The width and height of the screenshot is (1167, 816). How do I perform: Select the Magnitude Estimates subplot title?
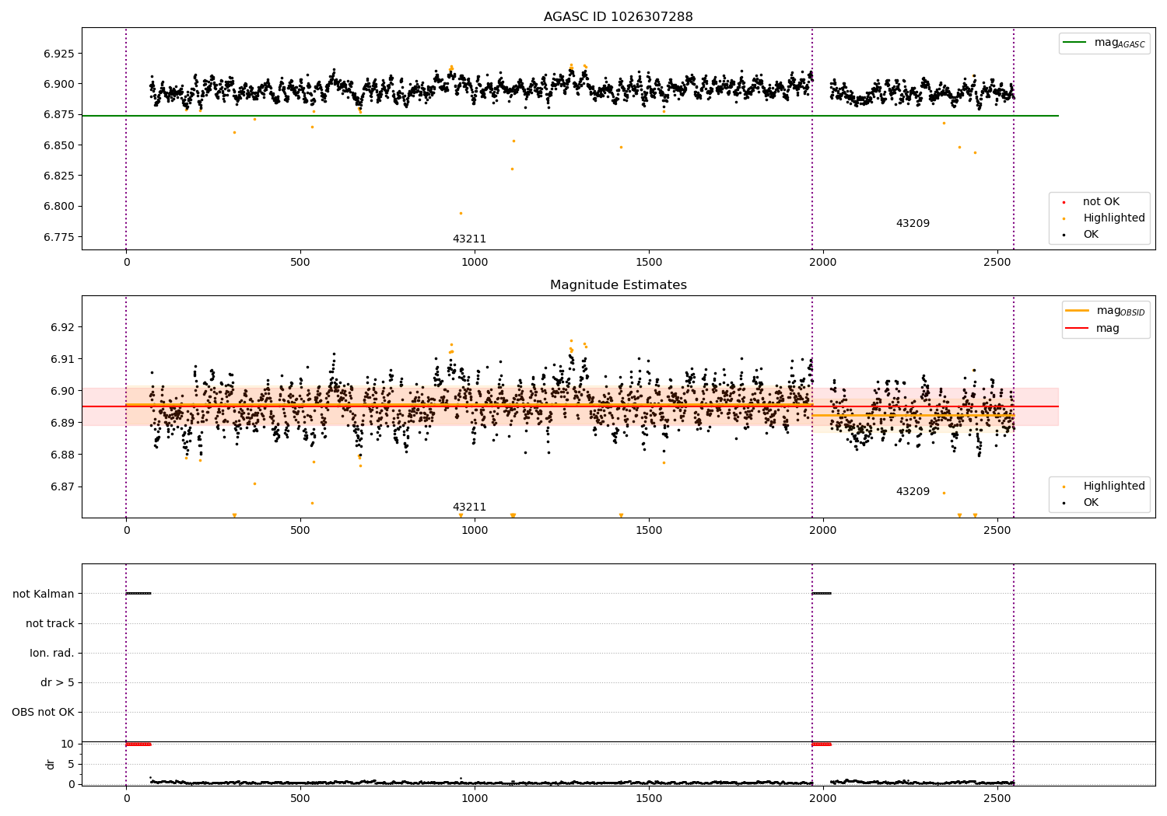point(618,284)
